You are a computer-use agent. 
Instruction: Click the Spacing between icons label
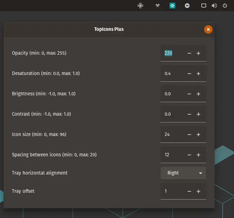tap(54, 155)
